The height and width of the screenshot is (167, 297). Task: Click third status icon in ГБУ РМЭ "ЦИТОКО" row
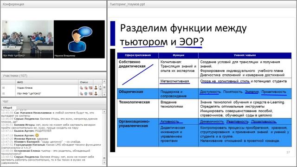point(90,94)
